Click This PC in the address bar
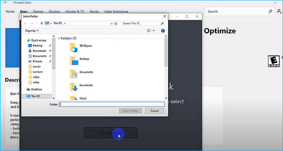 pos(58,23)
